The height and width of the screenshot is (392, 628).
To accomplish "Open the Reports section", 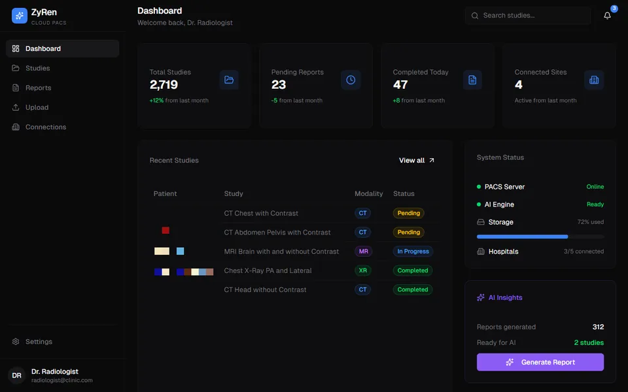I will point(63,88).
